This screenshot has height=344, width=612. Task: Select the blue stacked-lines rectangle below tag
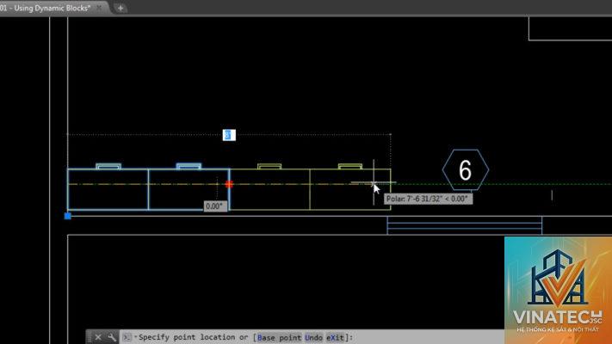coord(465,225)
